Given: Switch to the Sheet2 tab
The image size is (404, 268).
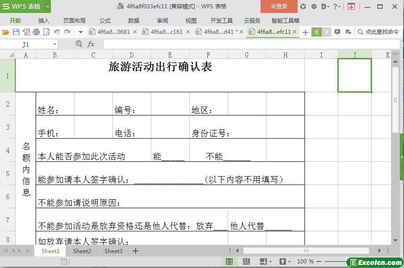Looking at the screenshot, I should coord(82,251).
